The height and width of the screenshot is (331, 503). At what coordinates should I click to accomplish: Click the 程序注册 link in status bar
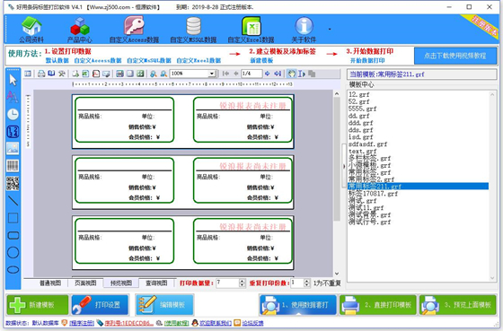point(82,323)
